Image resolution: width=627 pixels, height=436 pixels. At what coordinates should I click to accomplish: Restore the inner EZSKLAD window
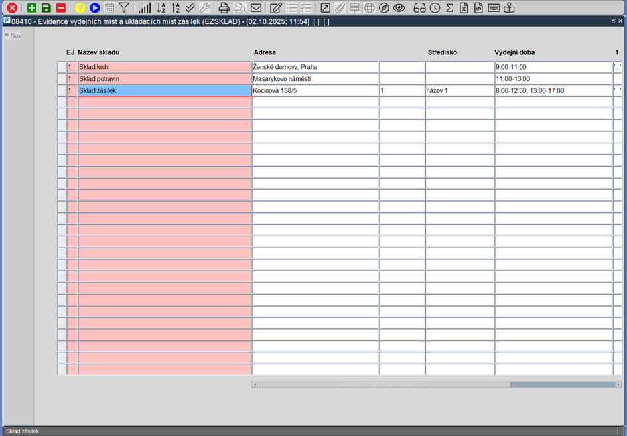(614, 21)
